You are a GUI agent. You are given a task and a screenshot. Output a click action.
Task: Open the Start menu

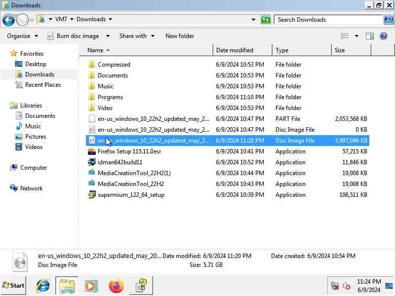[x=13, y=286]
